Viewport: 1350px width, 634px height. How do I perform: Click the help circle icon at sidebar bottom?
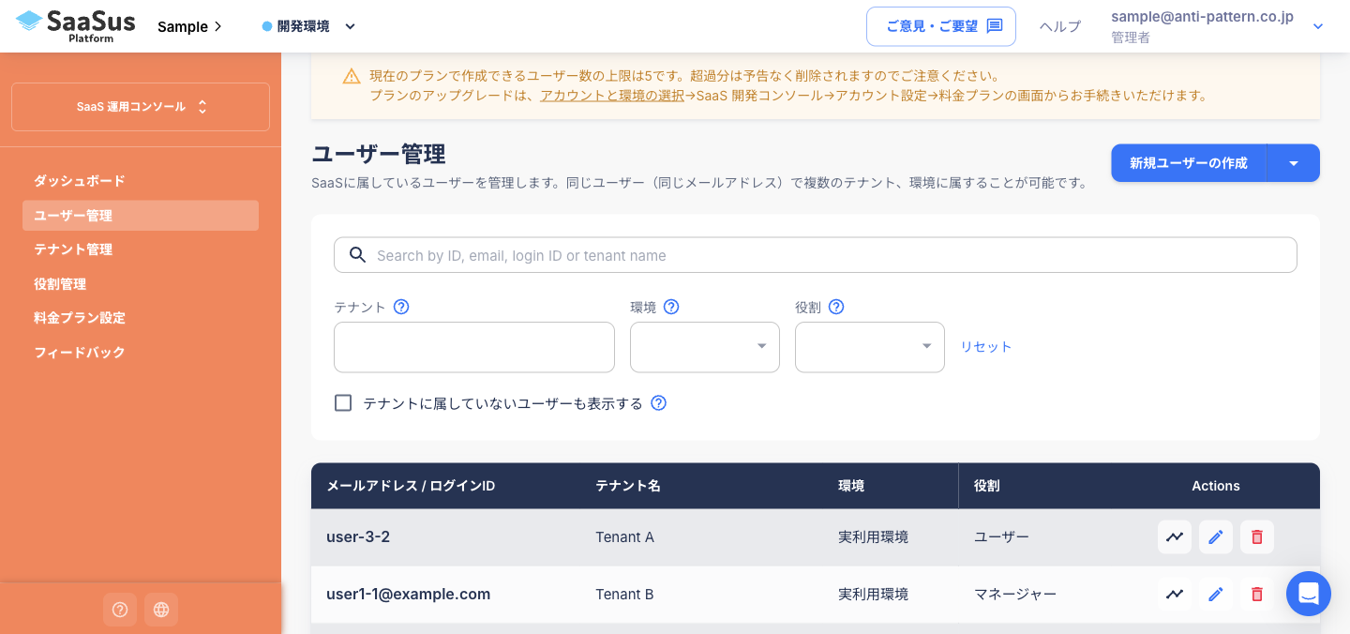pos(120,610)
